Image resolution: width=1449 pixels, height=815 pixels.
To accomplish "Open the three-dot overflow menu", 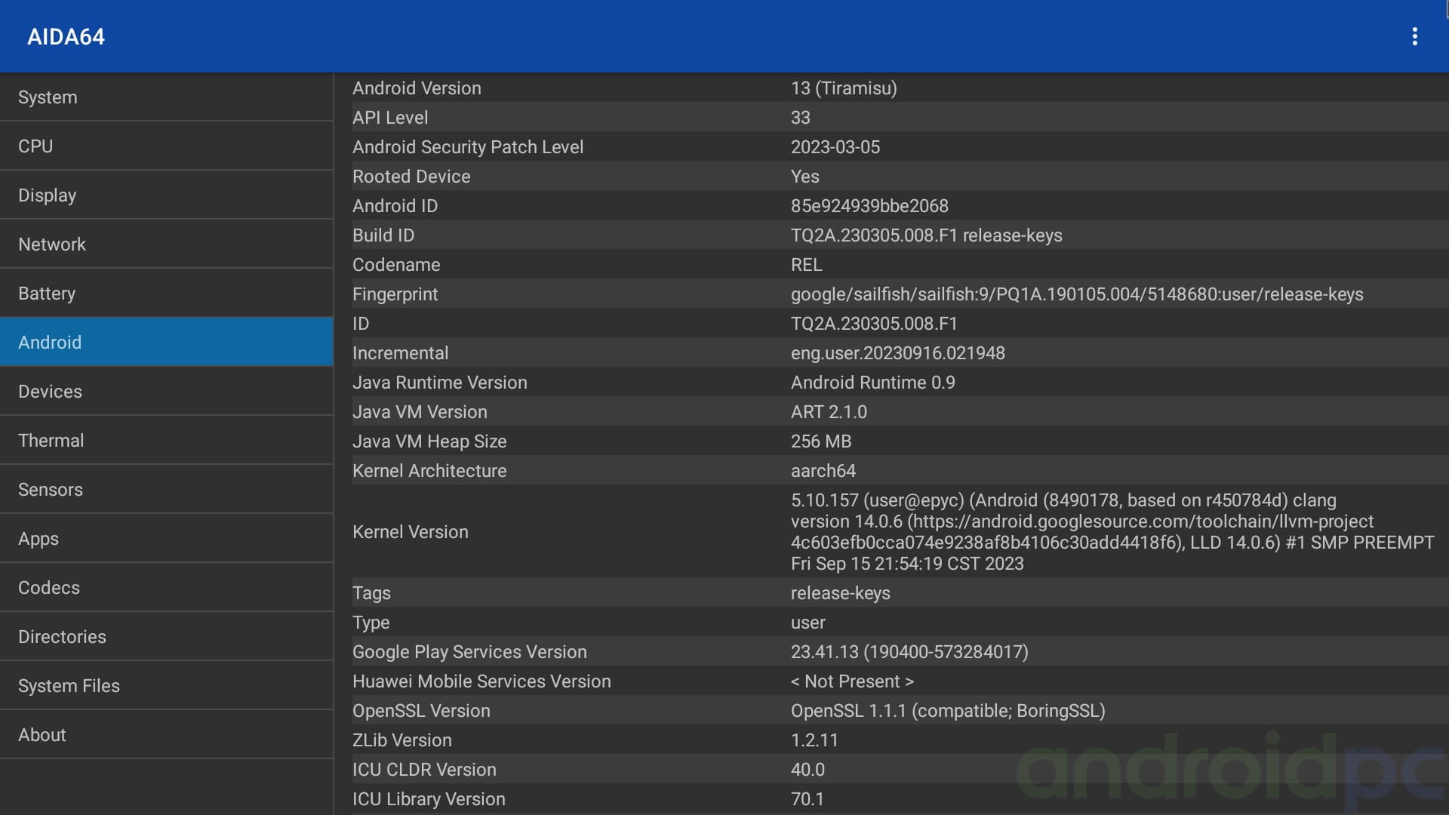I will (x=1414, y=36).
